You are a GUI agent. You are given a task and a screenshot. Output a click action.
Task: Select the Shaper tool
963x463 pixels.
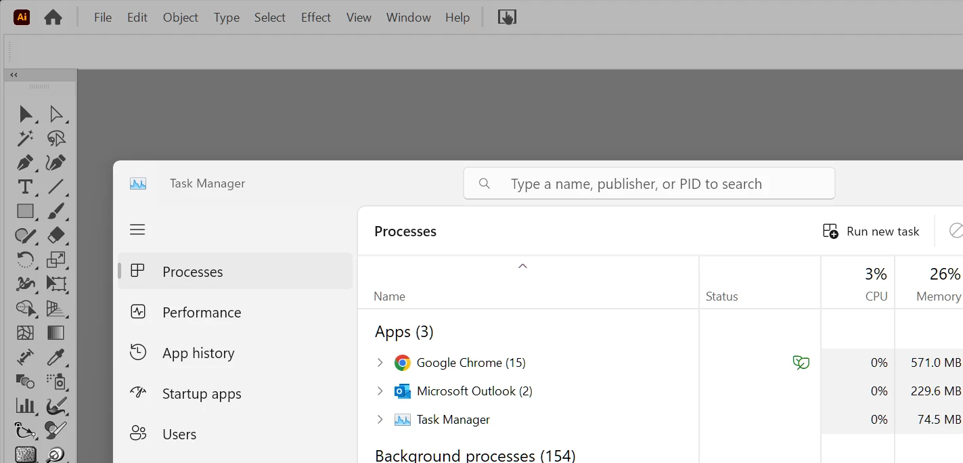[26, 236]
